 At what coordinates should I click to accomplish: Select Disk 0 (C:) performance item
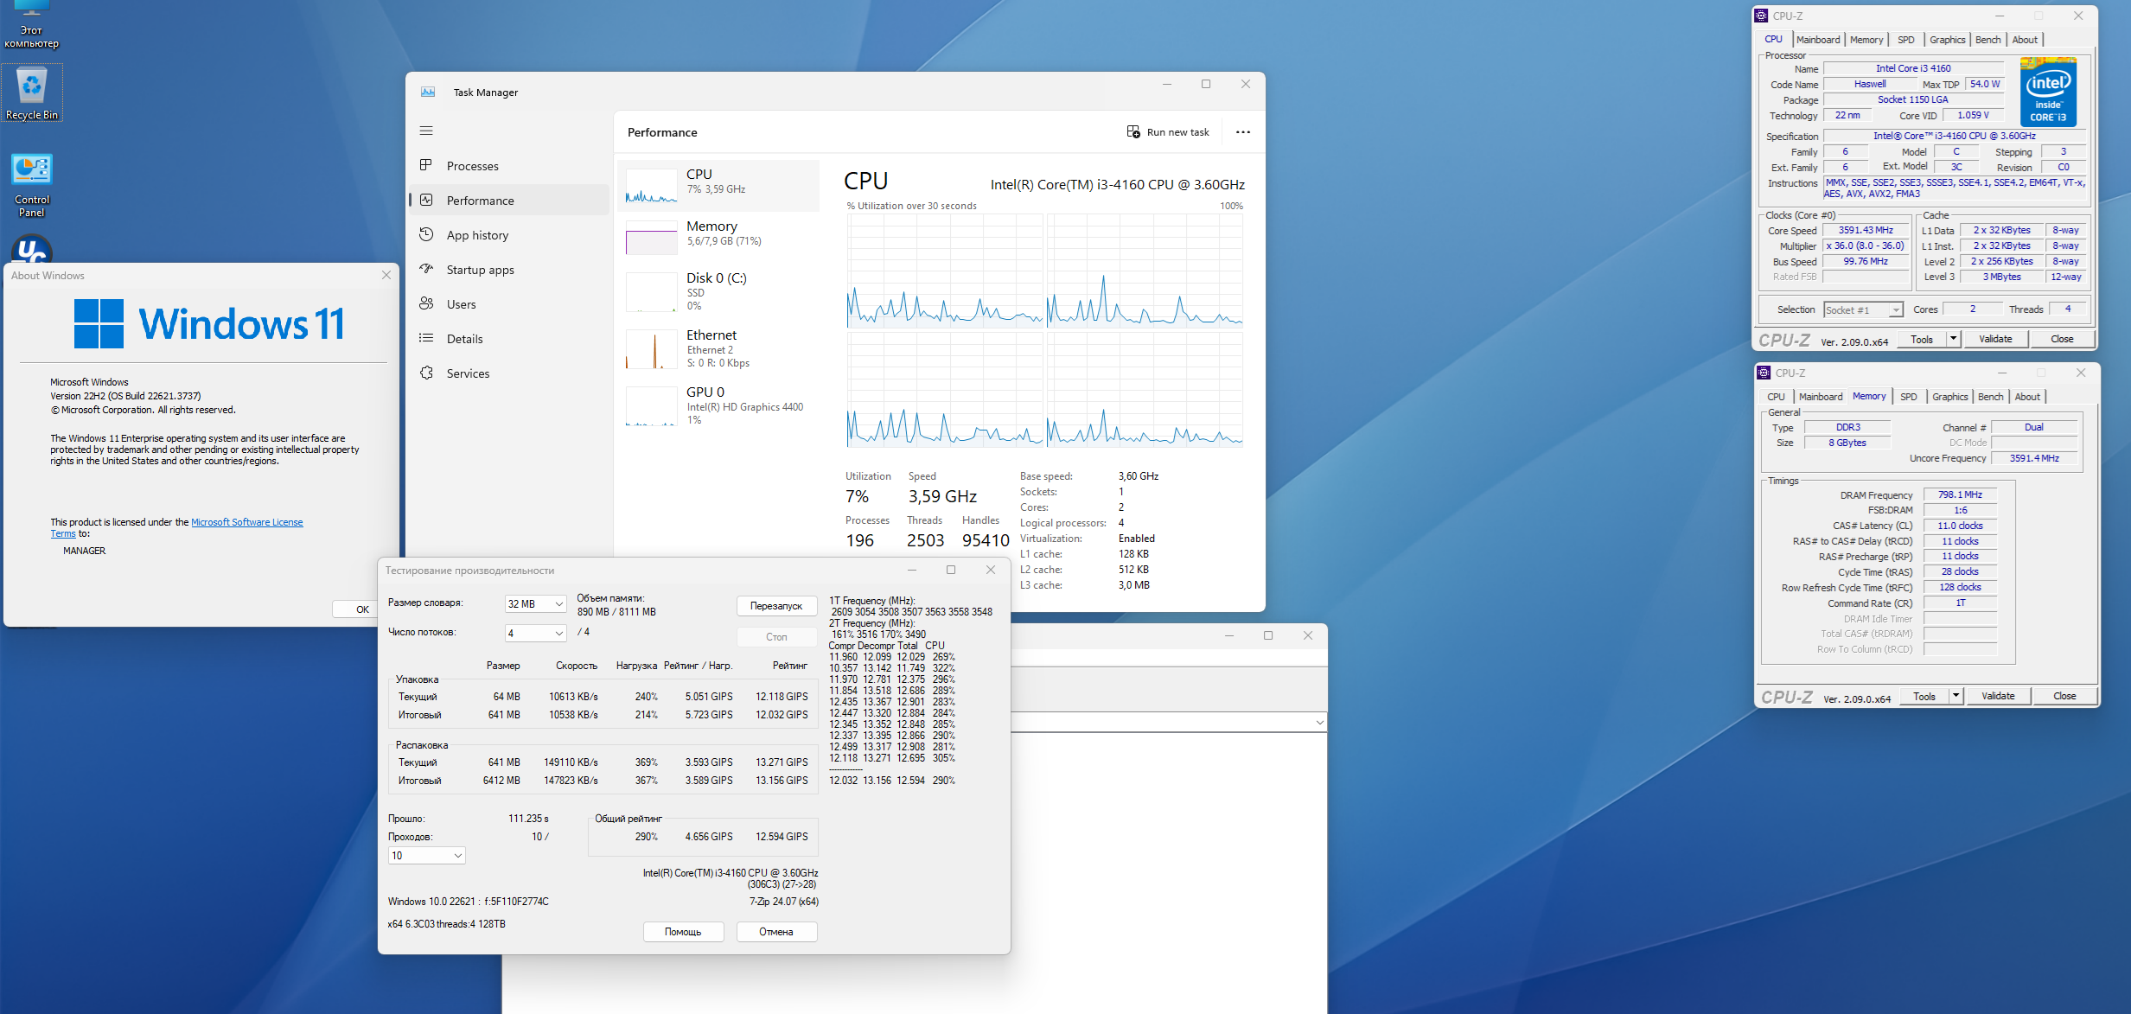coord(718,291)
